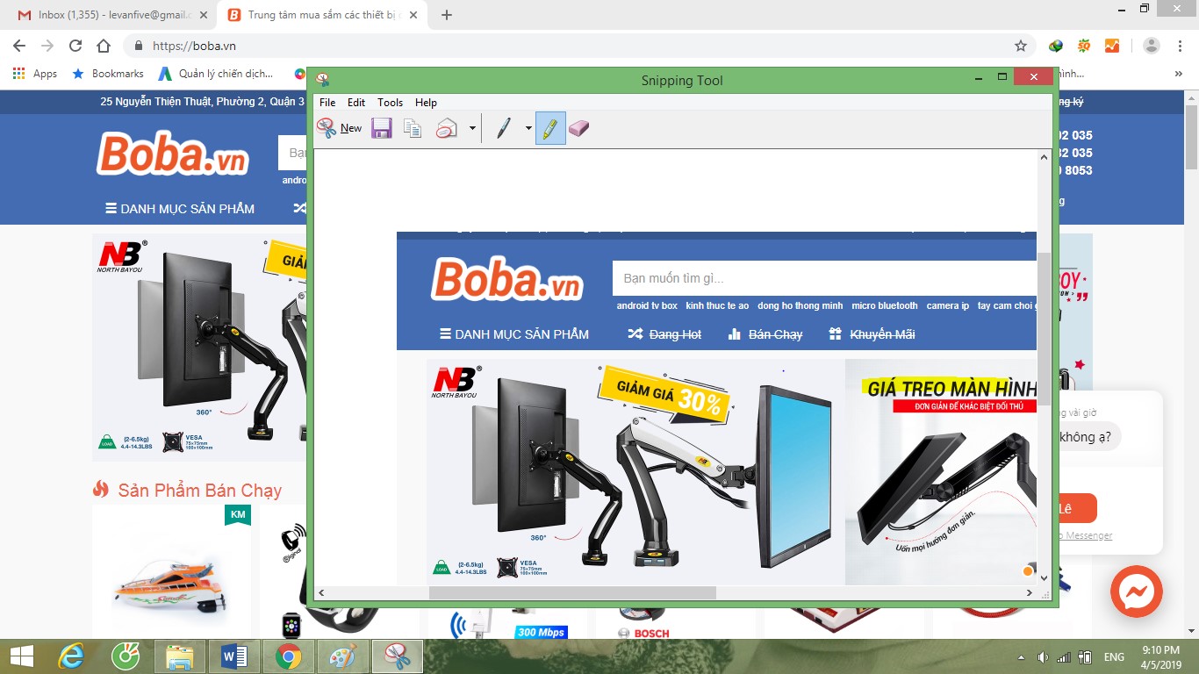Save the snip with the floppy disk icon

(x=381, y=128)
